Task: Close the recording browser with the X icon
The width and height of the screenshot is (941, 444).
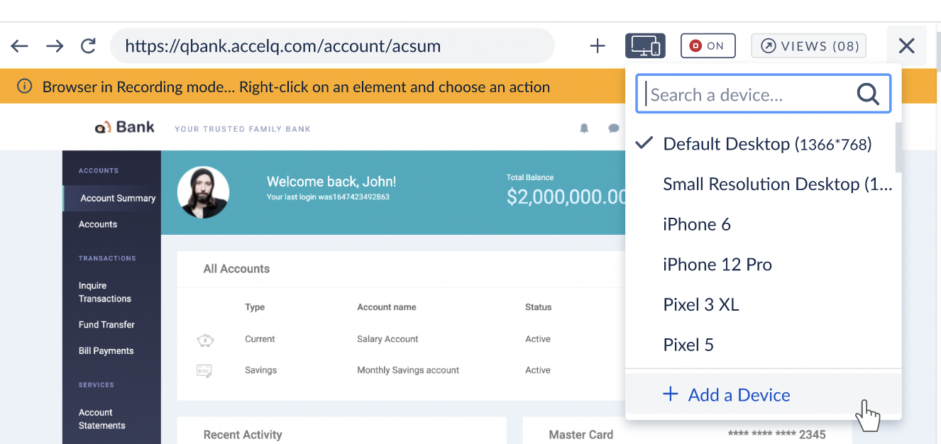Action: 906,46
